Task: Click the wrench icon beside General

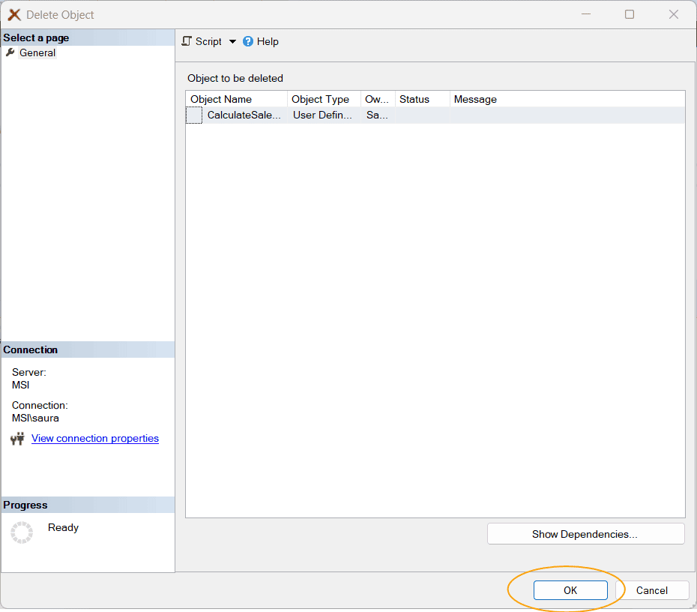Action: 10,52
